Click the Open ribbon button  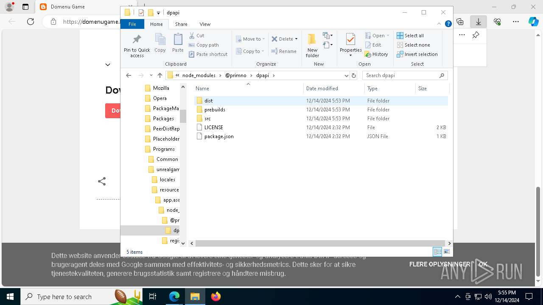[377, 36]
